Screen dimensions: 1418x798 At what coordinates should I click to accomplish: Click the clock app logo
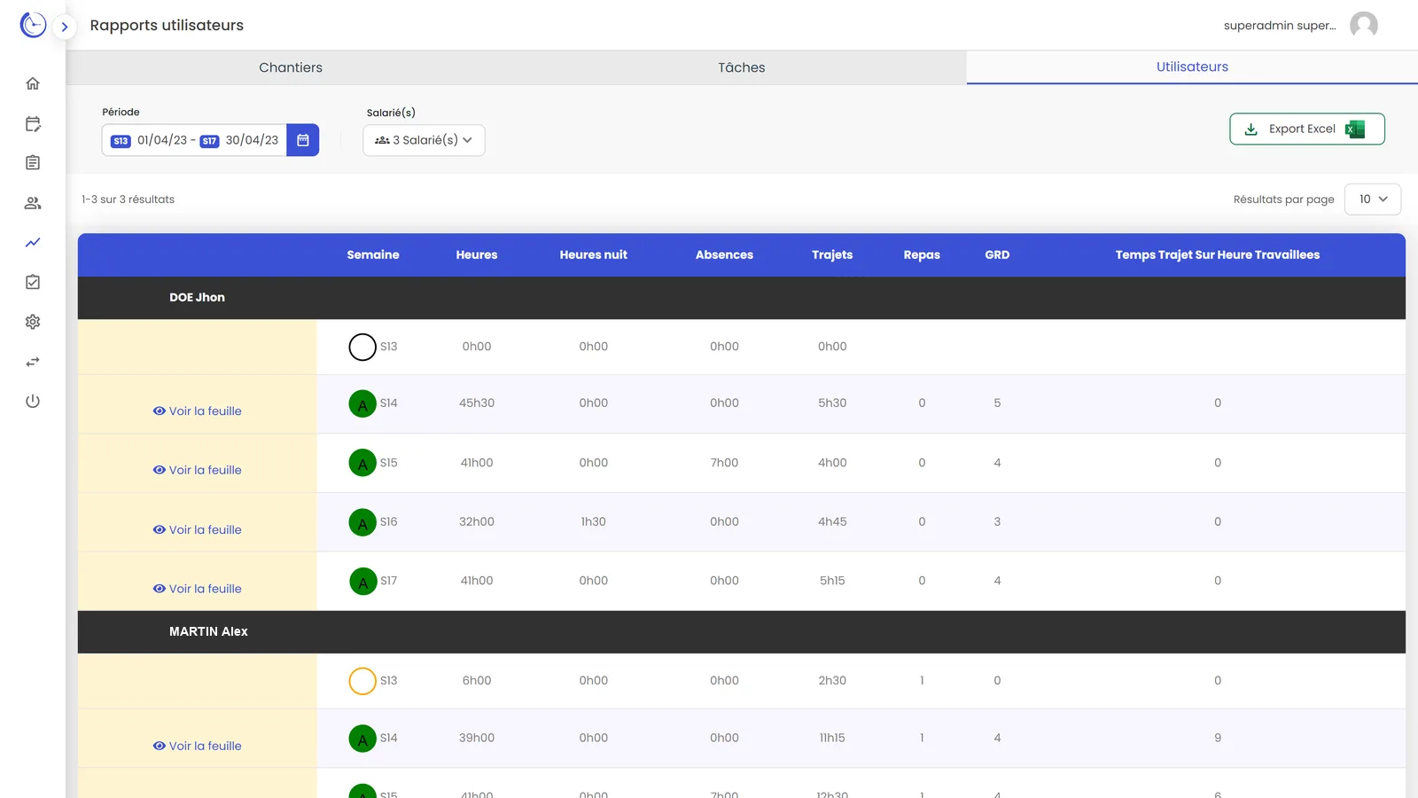tap(33, 25)
